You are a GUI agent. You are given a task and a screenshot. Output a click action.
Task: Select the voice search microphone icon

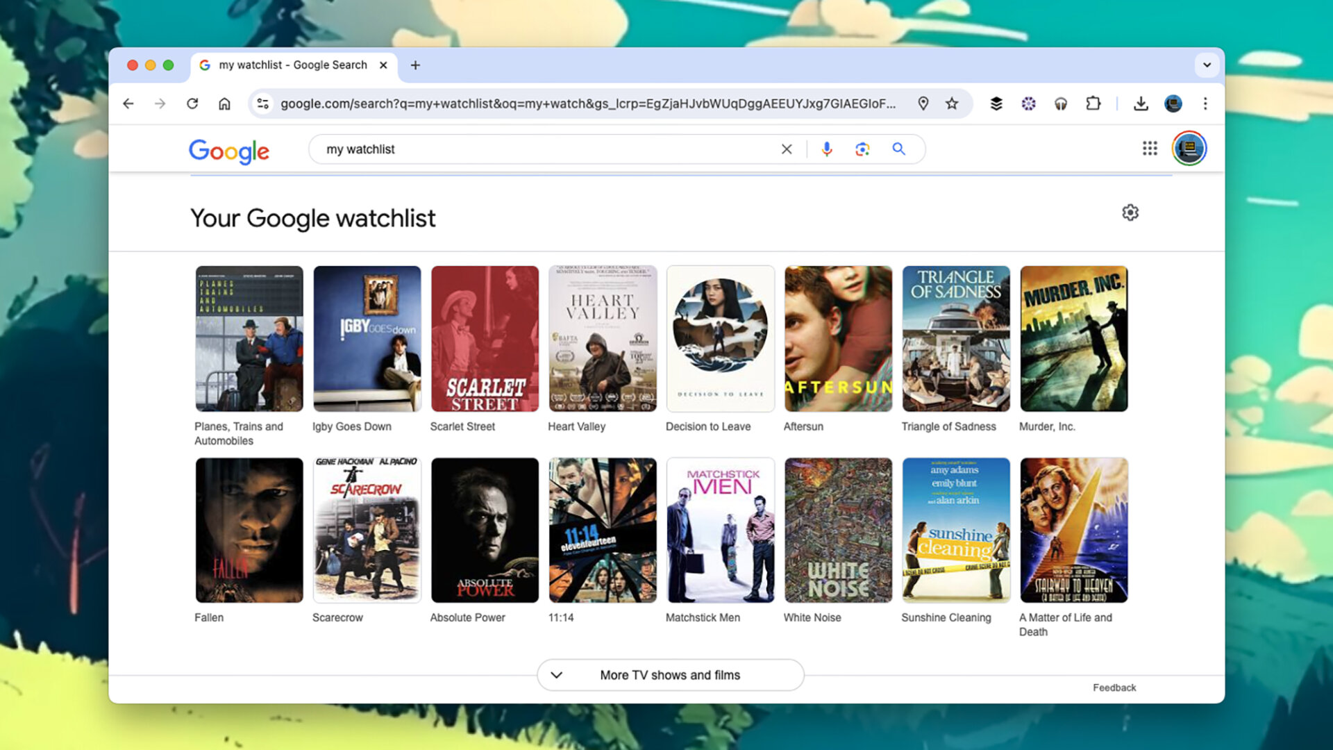826,149
